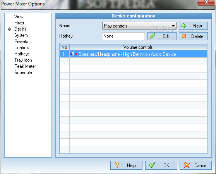
Task: Click the orange X icon on Cancel
Action: [x=187, y=165]
